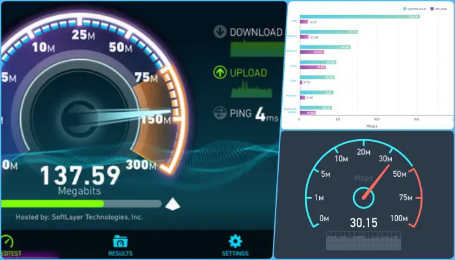Click the Download arrow circle icon
The width and height of the screenshot is (455, 260).
pyautogui.click(x=220, y=32)
